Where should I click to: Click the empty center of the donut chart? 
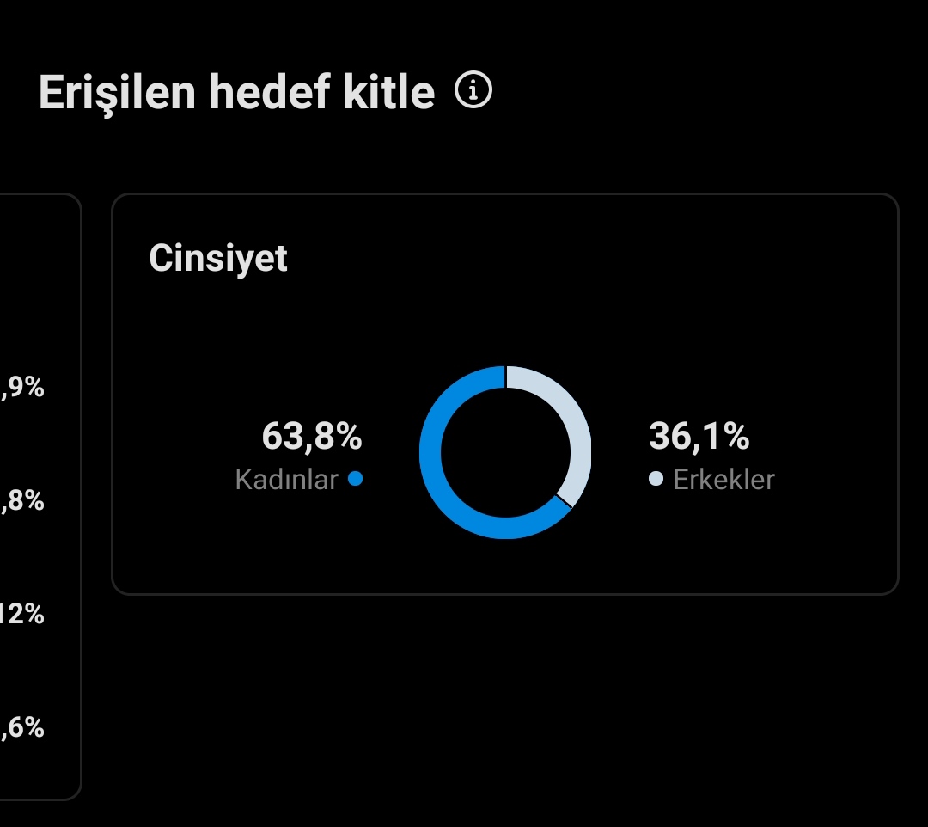click(x=505, y=452)
